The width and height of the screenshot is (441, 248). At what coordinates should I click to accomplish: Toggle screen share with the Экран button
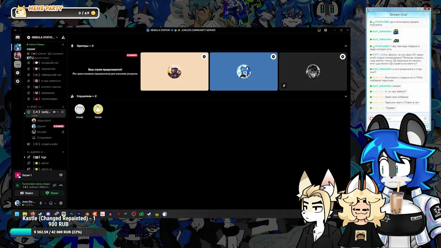(x=52, y=193)
